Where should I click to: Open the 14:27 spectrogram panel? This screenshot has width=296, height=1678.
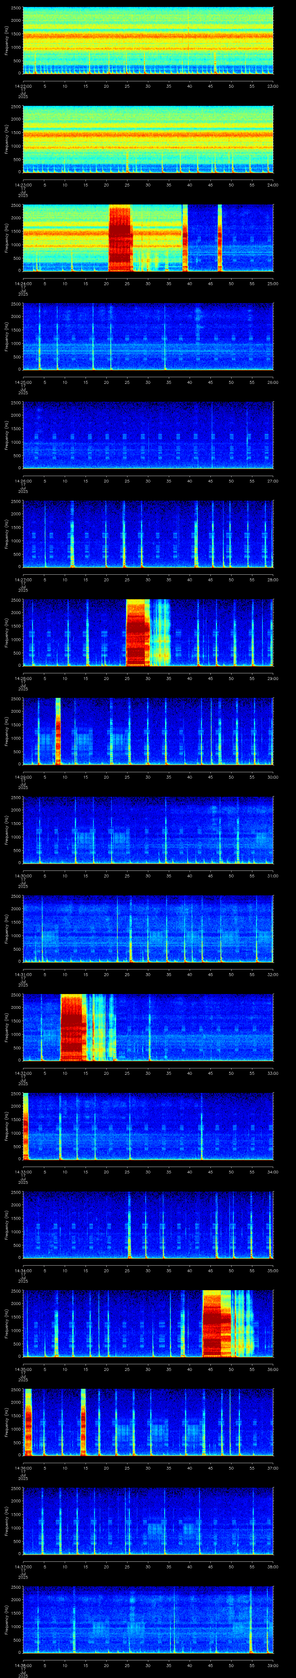click(148, 534)
